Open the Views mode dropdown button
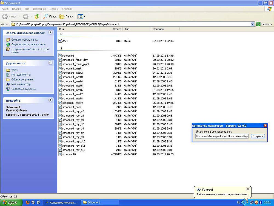 (81, 17)
